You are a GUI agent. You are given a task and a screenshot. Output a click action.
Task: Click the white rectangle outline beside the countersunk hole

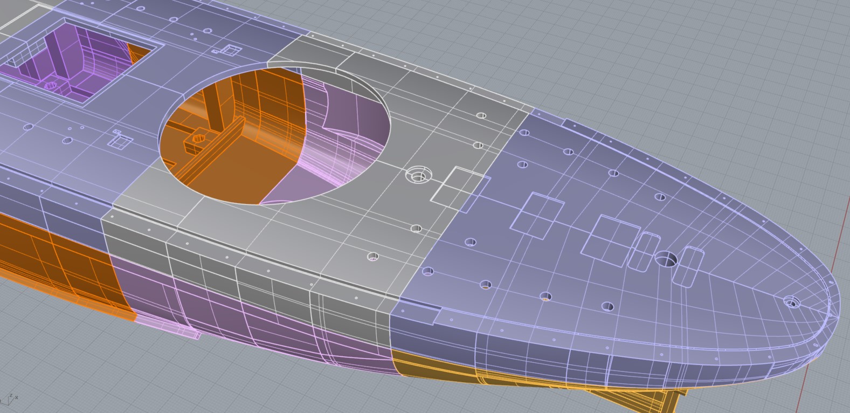[x=459, y=186]
